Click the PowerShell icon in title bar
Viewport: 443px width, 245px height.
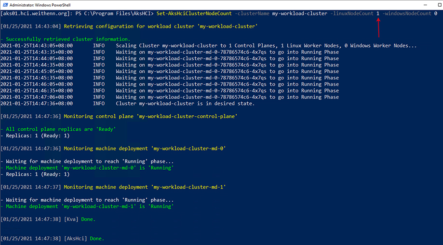pos(5,5)
